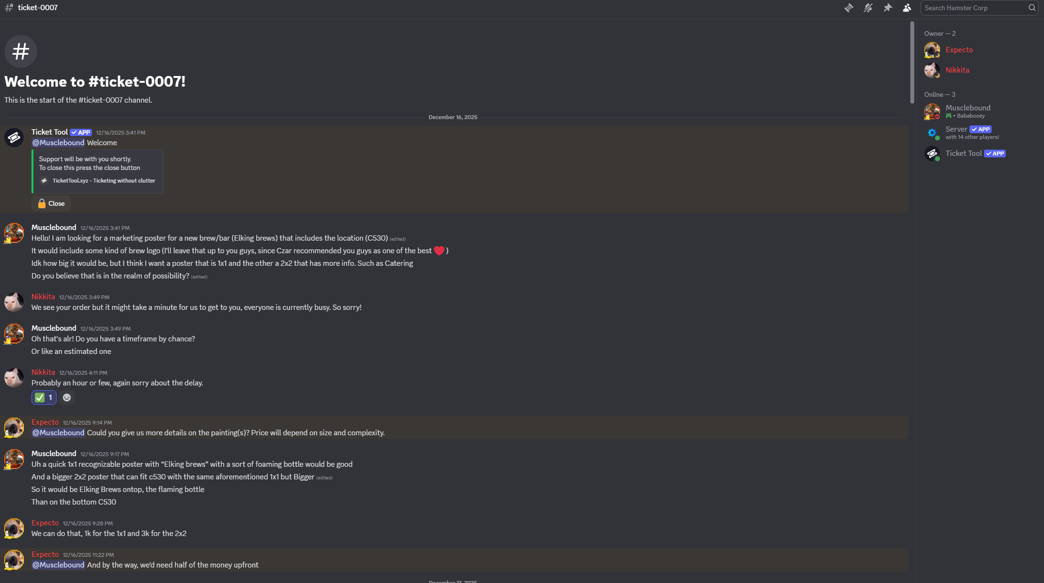
Task: Click the Pinned Messages pin icon
Action: pyautogui.click(x=887, y=8)
